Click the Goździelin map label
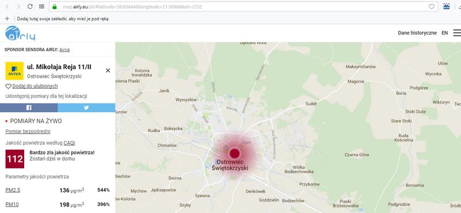This screenshot has width=461, height=213. pyautogui.click(x=269, y=200)
